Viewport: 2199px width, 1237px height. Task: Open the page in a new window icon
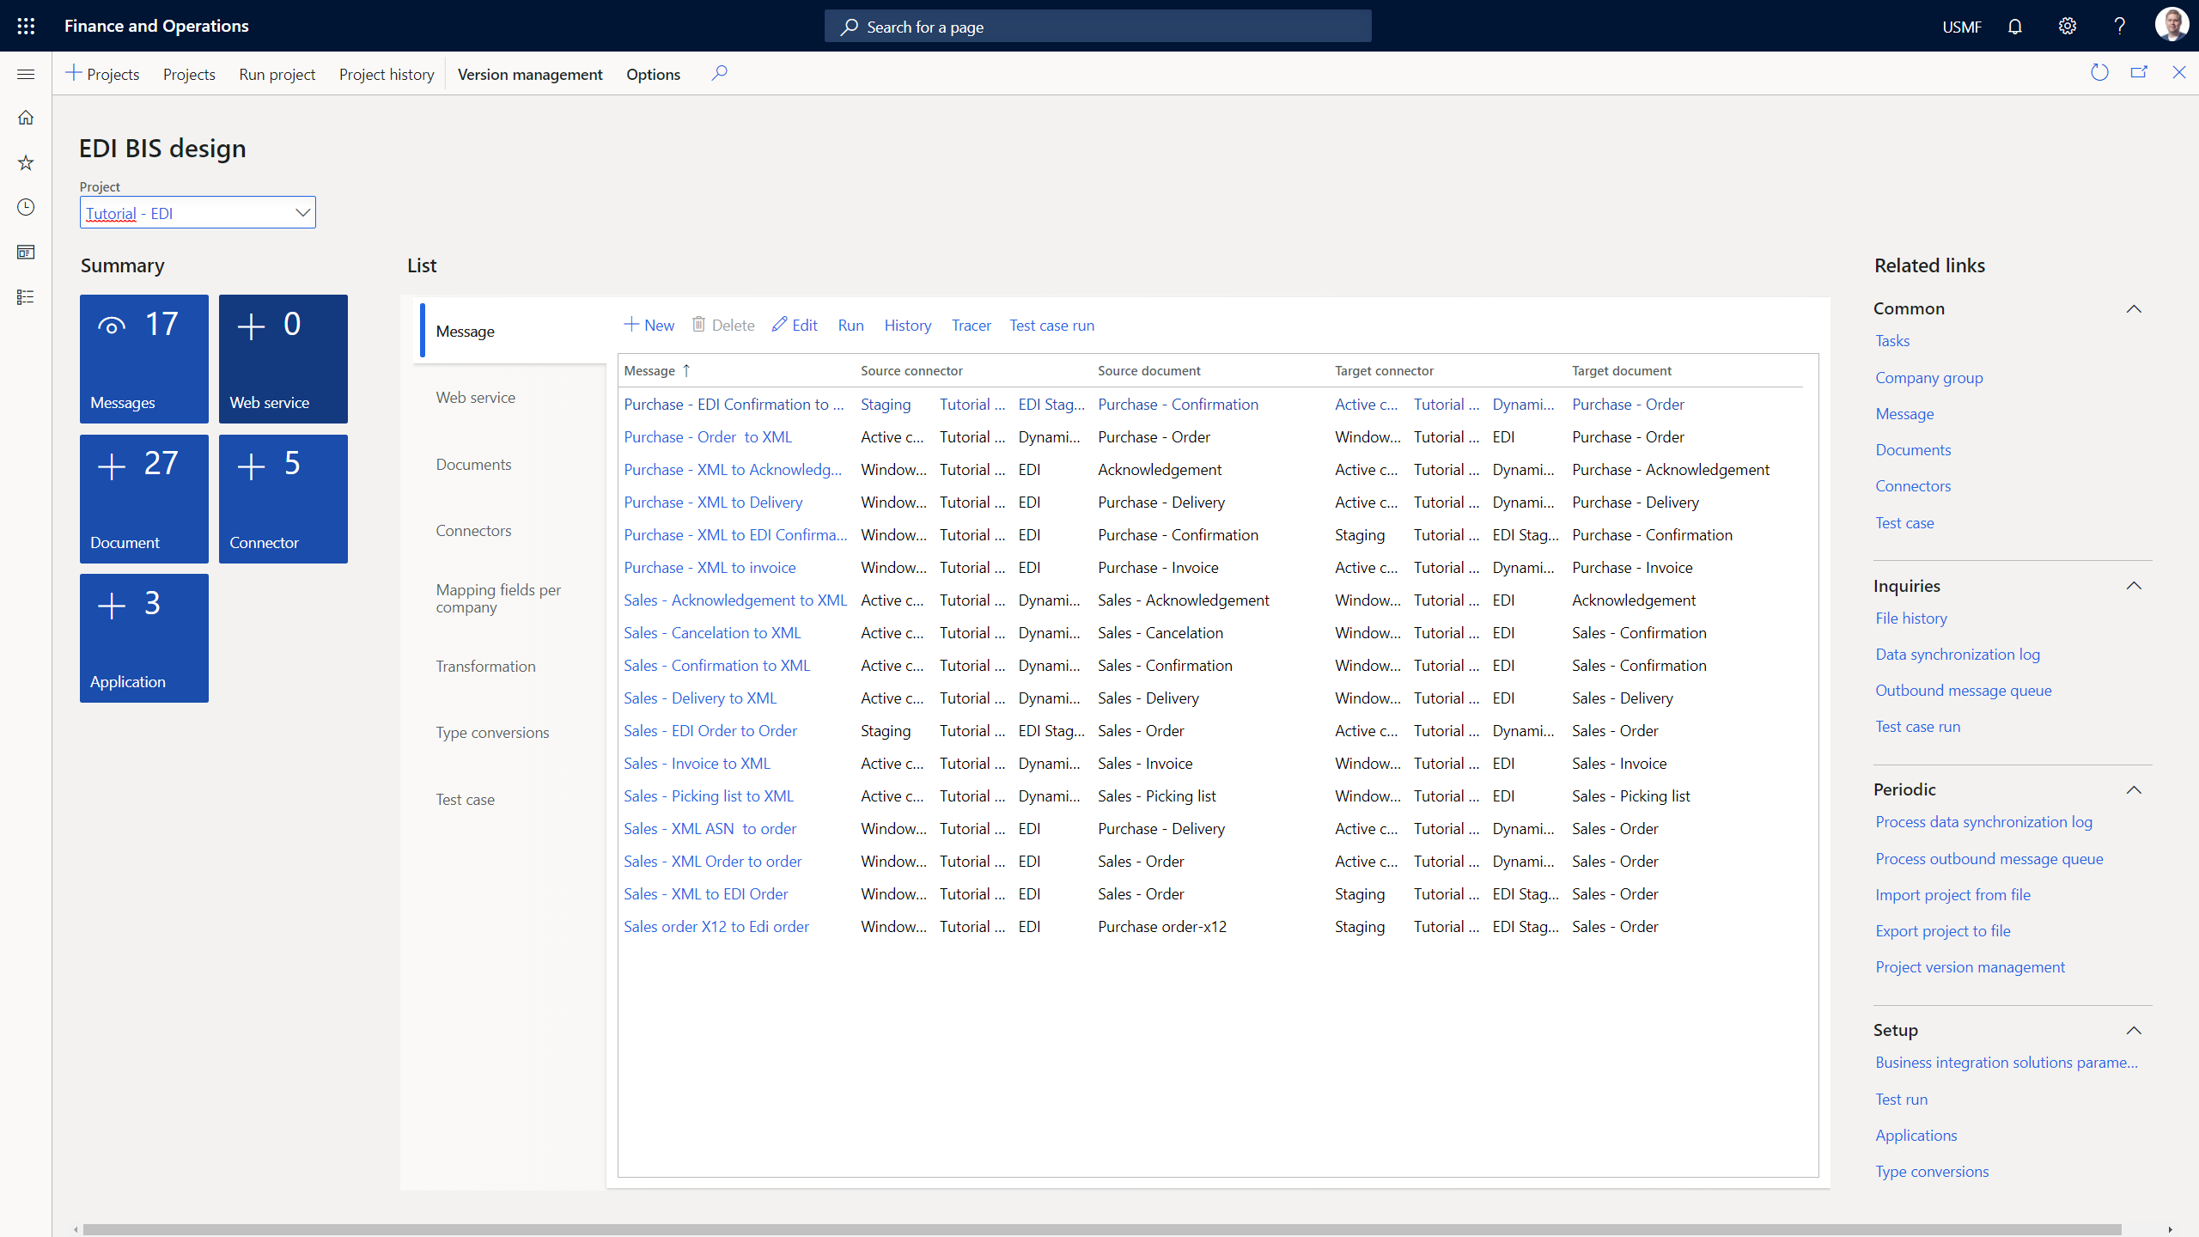(2140, 72)
